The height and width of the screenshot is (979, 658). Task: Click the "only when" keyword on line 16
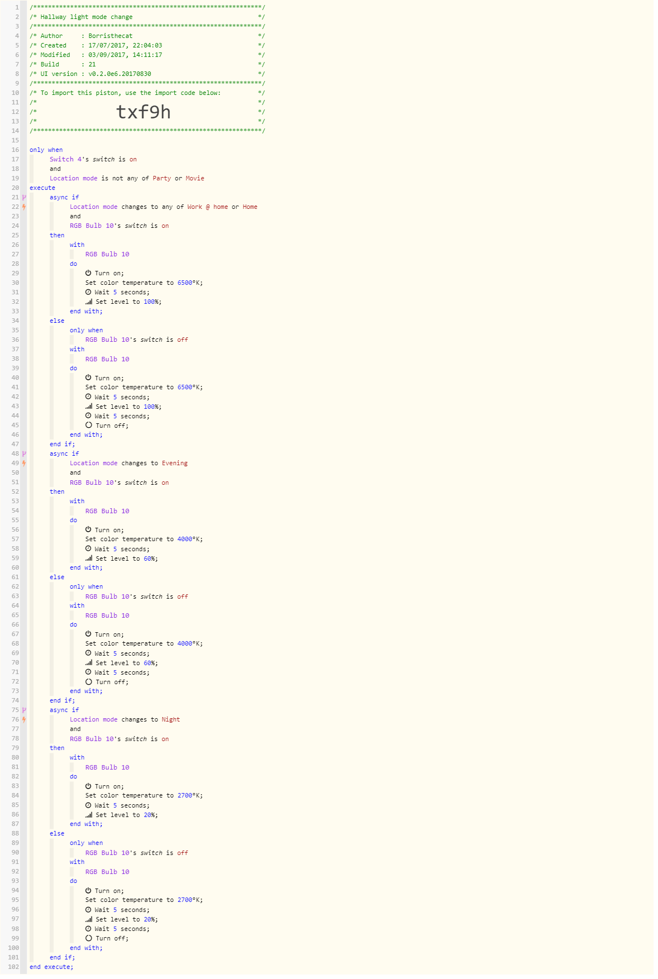(x=46, y=150)
